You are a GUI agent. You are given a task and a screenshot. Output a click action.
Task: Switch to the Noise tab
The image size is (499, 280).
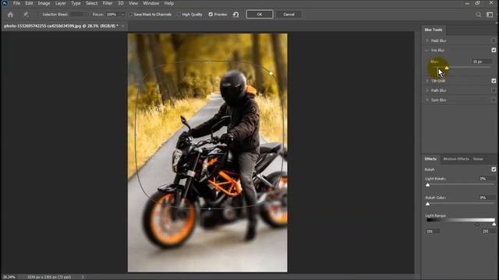coord(478,159)
